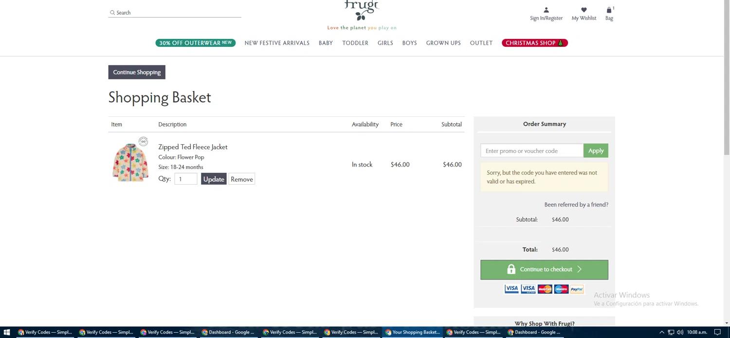This screenshot has width=730, height=338.
Task: Remove the Zipped Ted Fleece Jacket
Action: [x=242, y=179]
